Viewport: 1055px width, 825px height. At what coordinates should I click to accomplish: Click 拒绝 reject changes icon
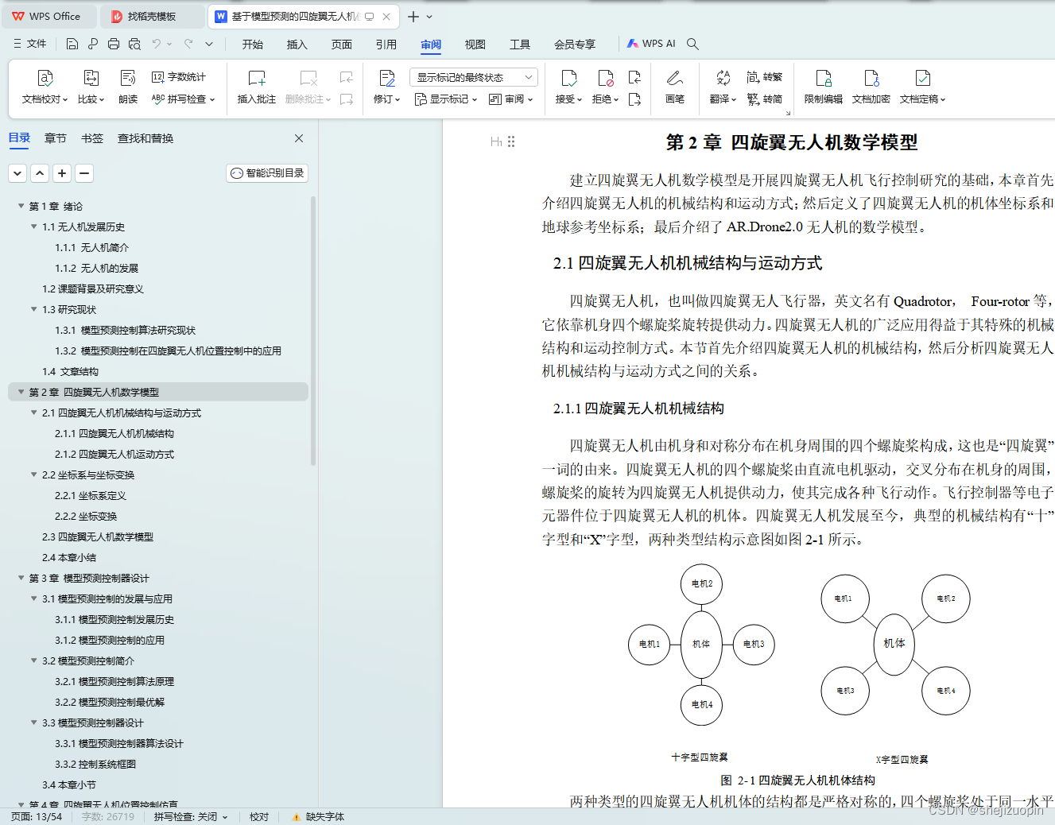point(605,78)
